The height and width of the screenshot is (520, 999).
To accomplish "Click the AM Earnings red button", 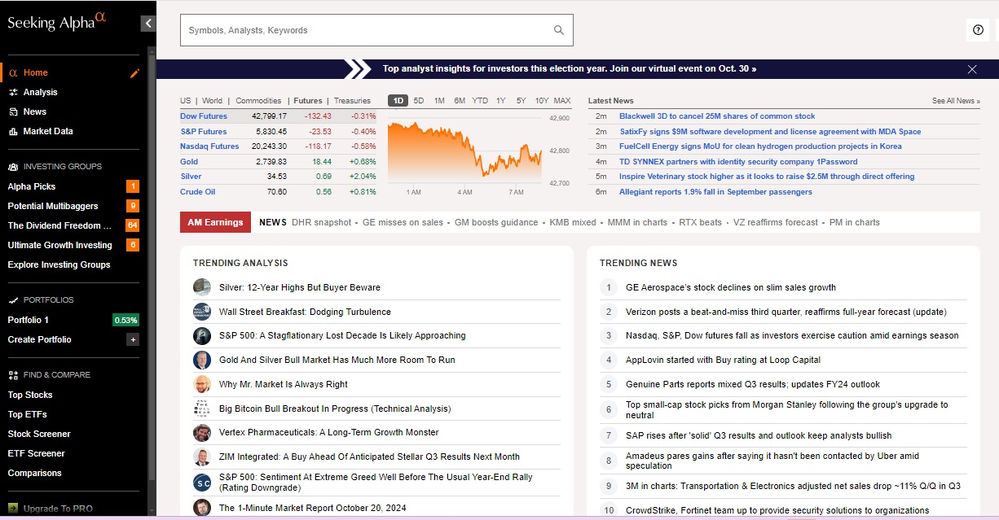I will pyautogui.click(x=215, y=222).
